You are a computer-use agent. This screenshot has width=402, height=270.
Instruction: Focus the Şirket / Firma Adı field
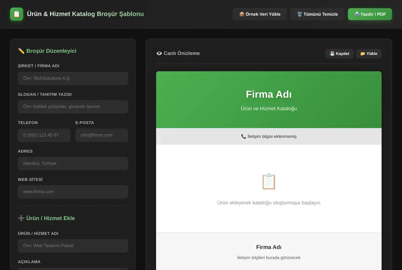[x=73, y=78]
